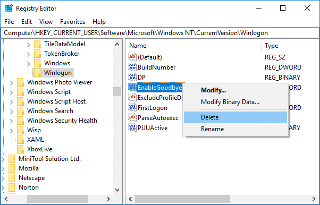Click the ExcludeProfileDirs string icon
Screen dimensions: 320x205
(132, 97)
